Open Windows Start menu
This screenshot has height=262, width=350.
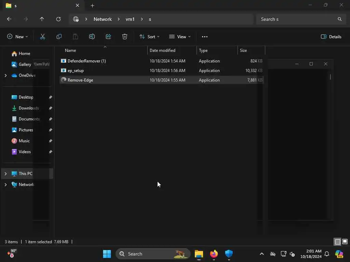(107, 254)
